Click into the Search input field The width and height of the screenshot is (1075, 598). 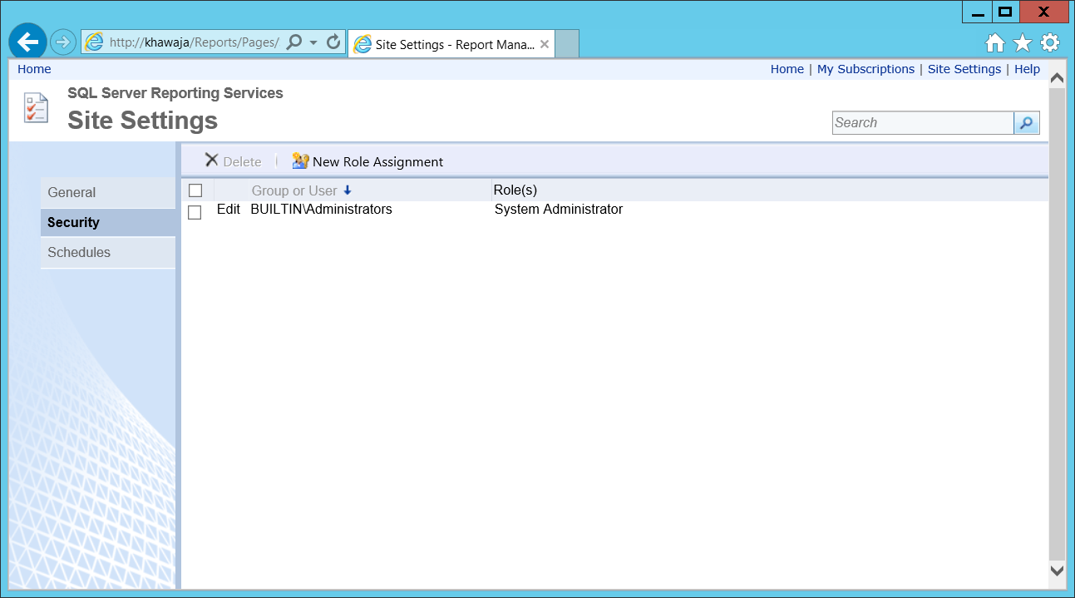tap(923, 123)
